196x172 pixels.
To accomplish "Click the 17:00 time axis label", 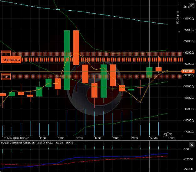I will point(98,138).
